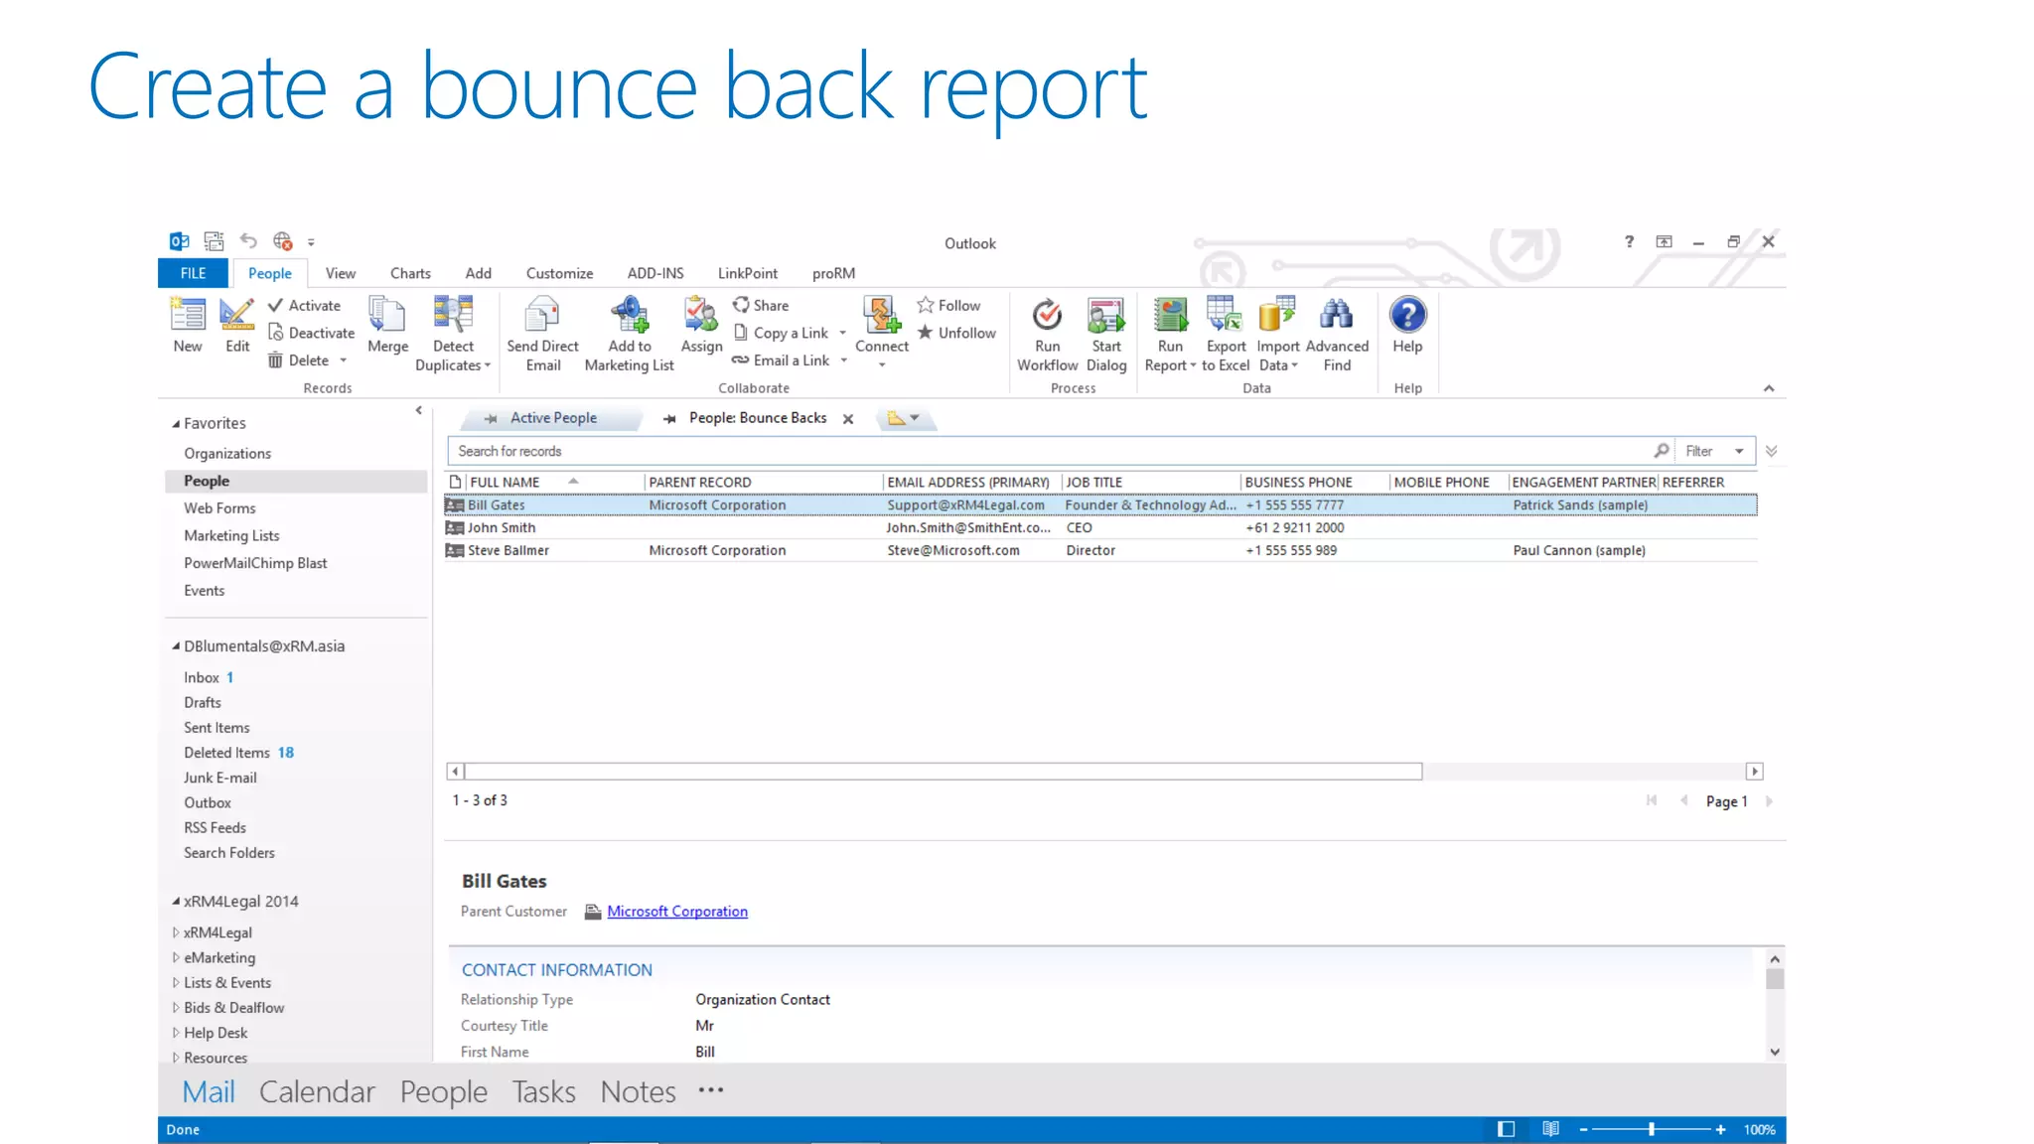
Task: Click the Send/Receive icon in quick access toolbar
Action: point(214,241)
